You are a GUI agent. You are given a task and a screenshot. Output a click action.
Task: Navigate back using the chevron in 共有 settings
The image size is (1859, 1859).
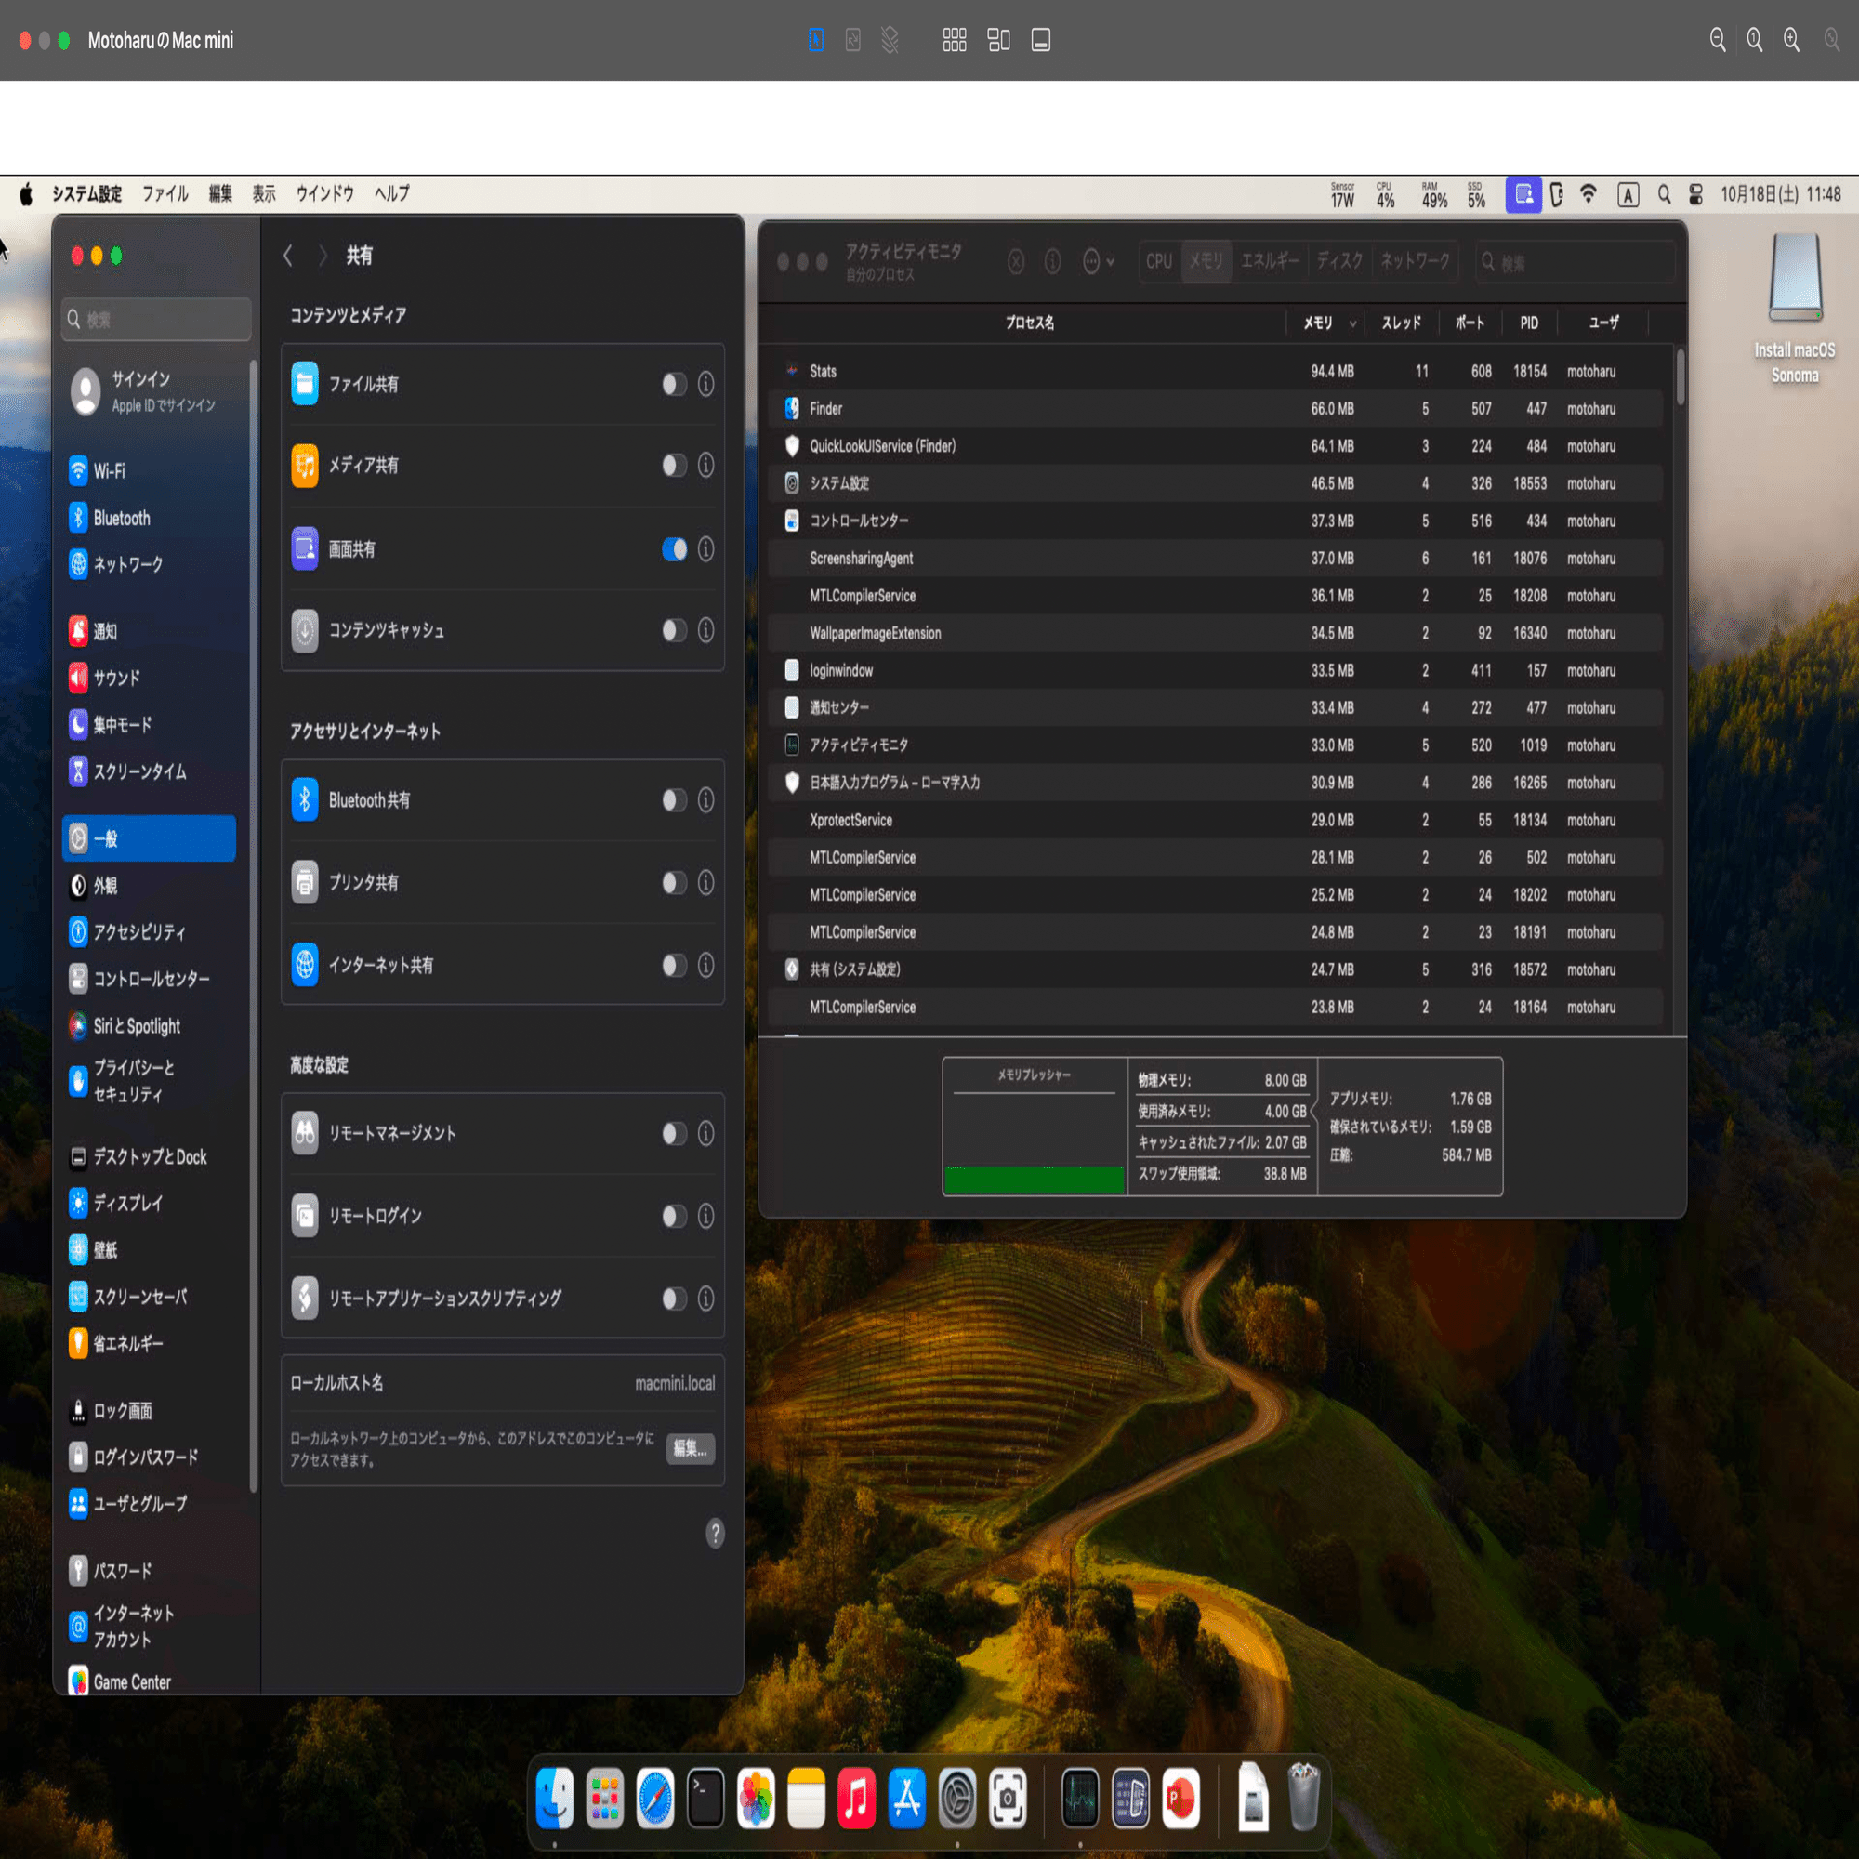tap(288, 256)
